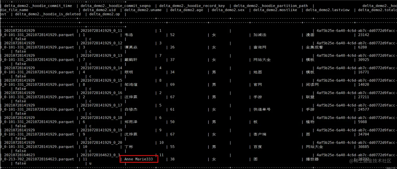Click the delta_demo2.mostlike column header
Viewport: 397px width, 169px height.
[x=275, y=10]
